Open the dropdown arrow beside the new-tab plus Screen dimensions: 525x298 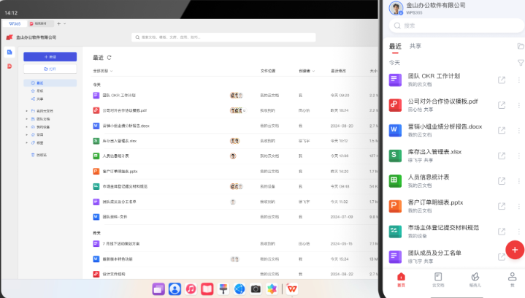64,24
